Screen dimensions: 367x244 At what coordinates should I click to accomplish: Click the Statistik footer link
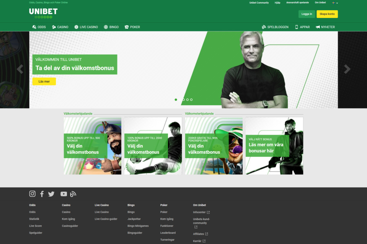point(34,219)
